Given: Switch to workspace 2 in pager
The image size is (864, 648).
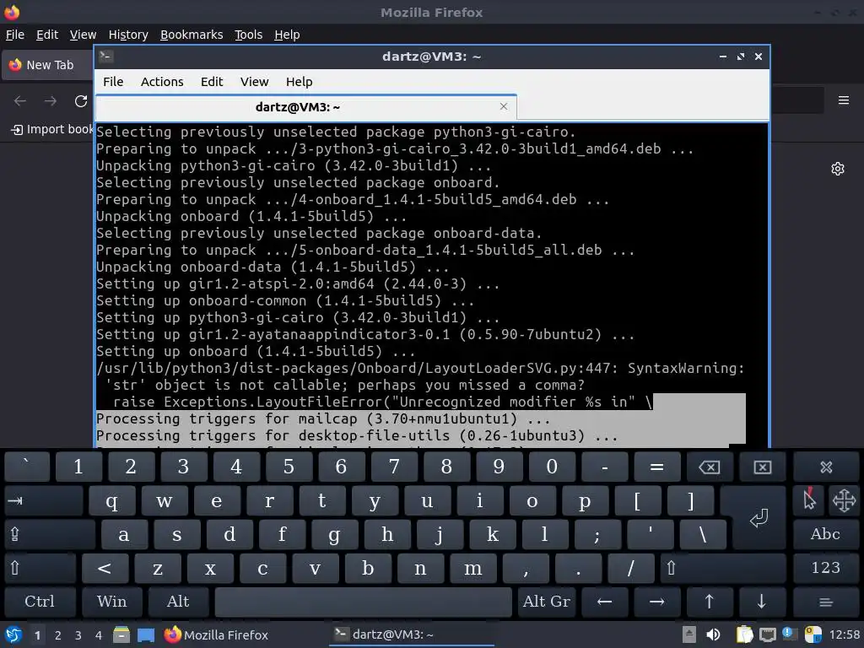Looking at the screenshot, I should pos(58,635).
